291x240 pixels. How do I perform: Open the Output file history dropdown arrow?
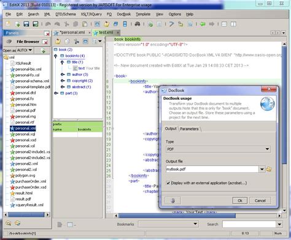coord(262,169)
